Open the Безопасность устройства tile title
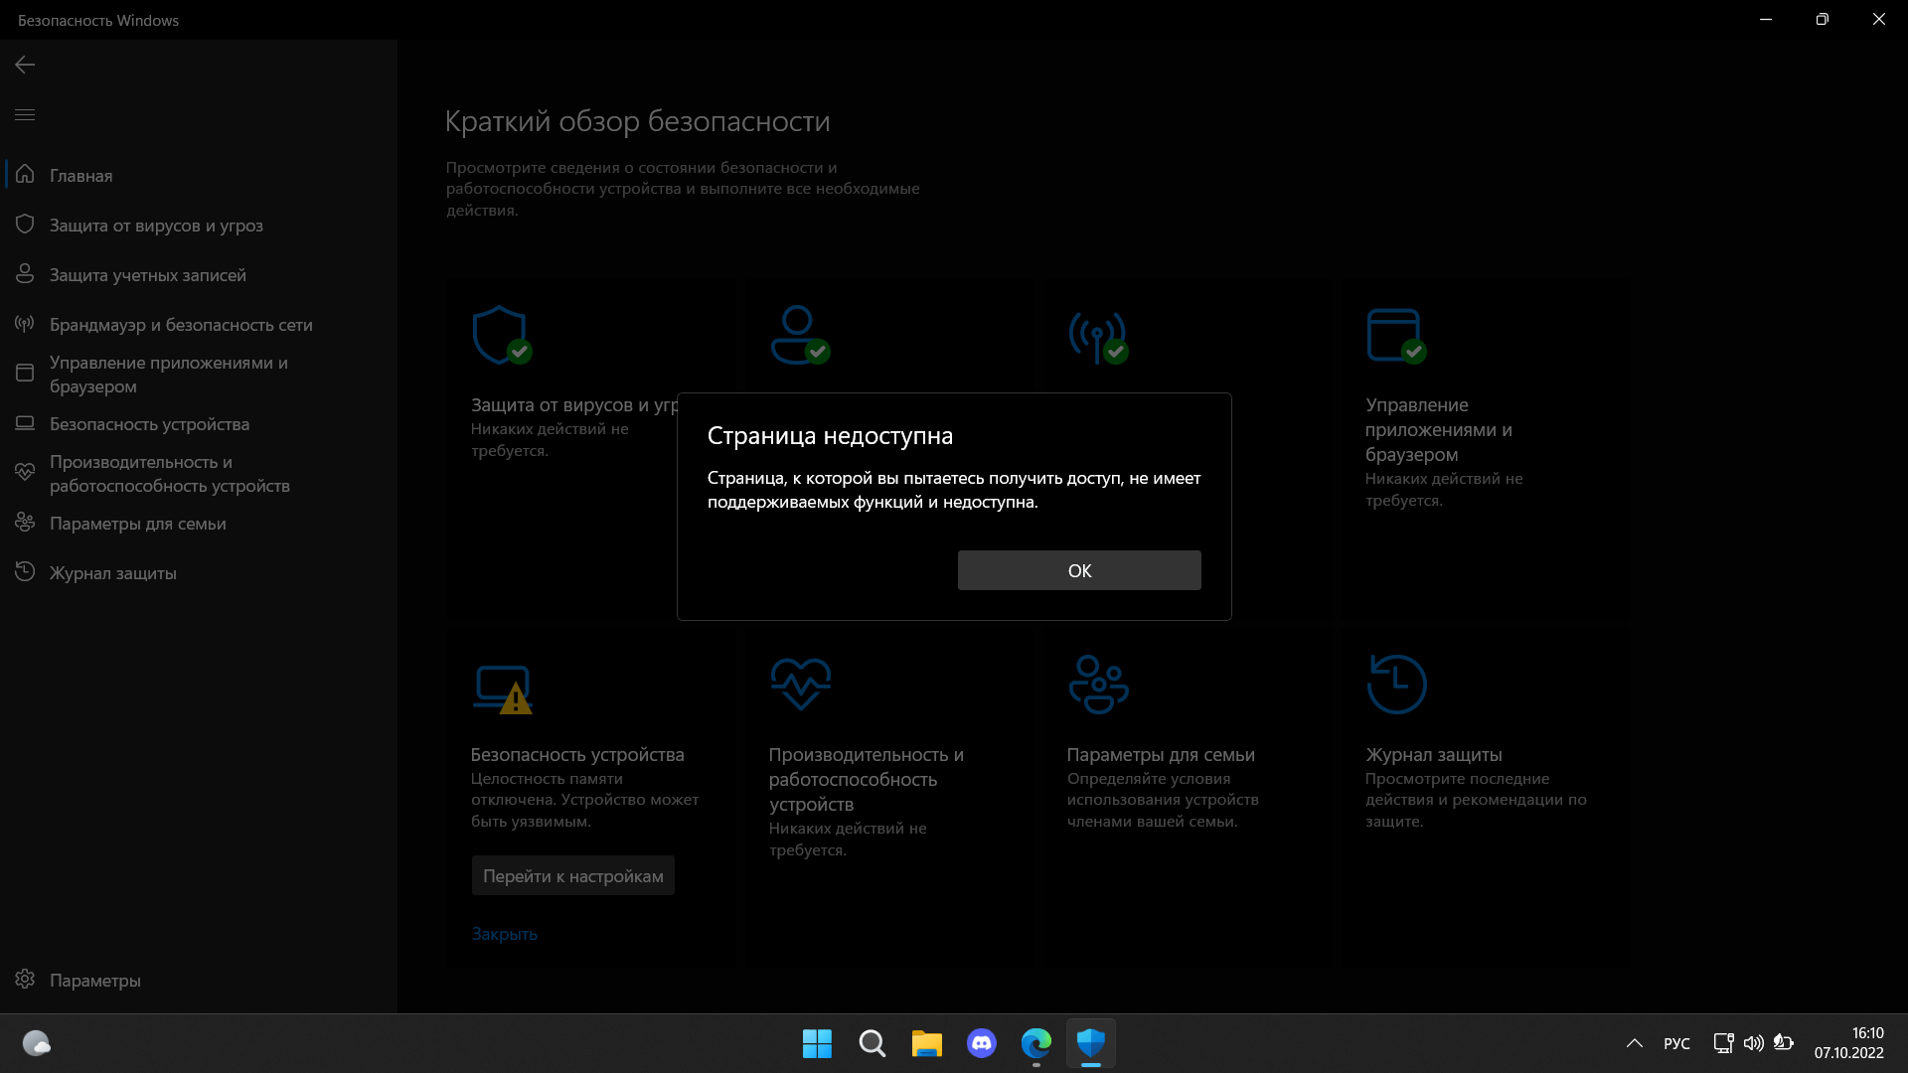Viewport: 1908px width, 1073px height. 577,755
